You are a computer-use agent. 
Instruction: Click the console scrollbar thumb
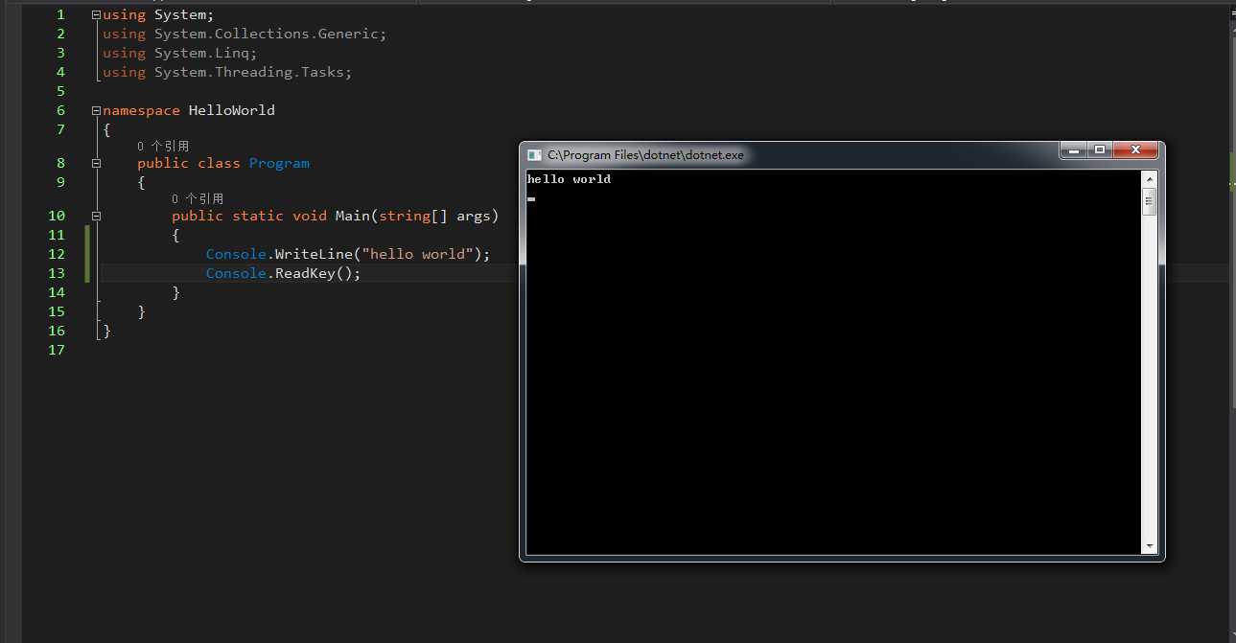[x=1150, y=201]
